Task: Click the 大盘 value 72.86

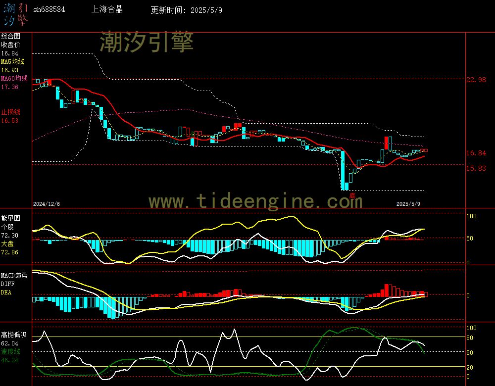Action: coord(10,252)
